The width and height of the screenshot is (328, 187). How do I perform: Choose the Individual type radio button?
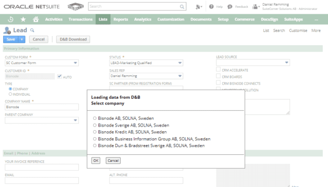point(10,94)
